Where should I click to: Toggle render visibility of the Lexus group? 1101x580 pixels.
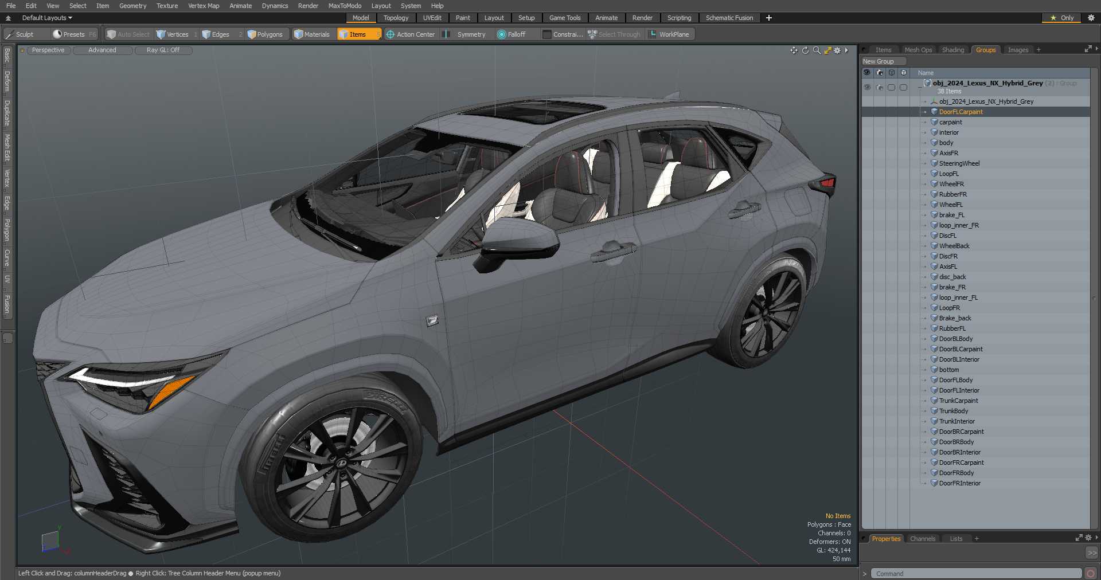point(880,87)
